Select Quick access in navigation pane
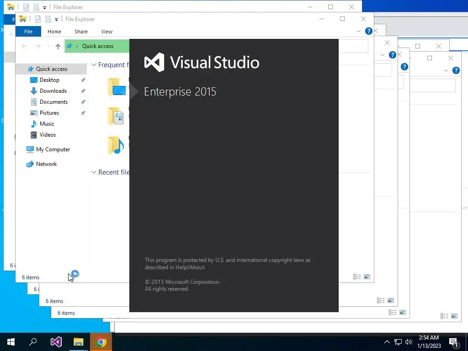This screenshot has height=351, width=468. 51,69
